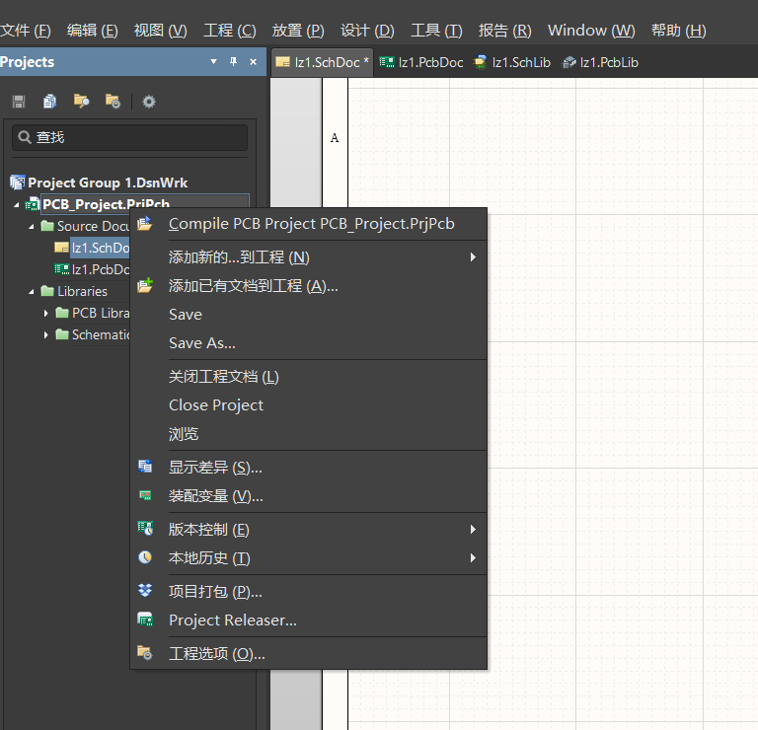Image resolution: width=758 pixels, height=730 pixels.
Task: Open the 视图 (V) menu
Action: (161, 31)
